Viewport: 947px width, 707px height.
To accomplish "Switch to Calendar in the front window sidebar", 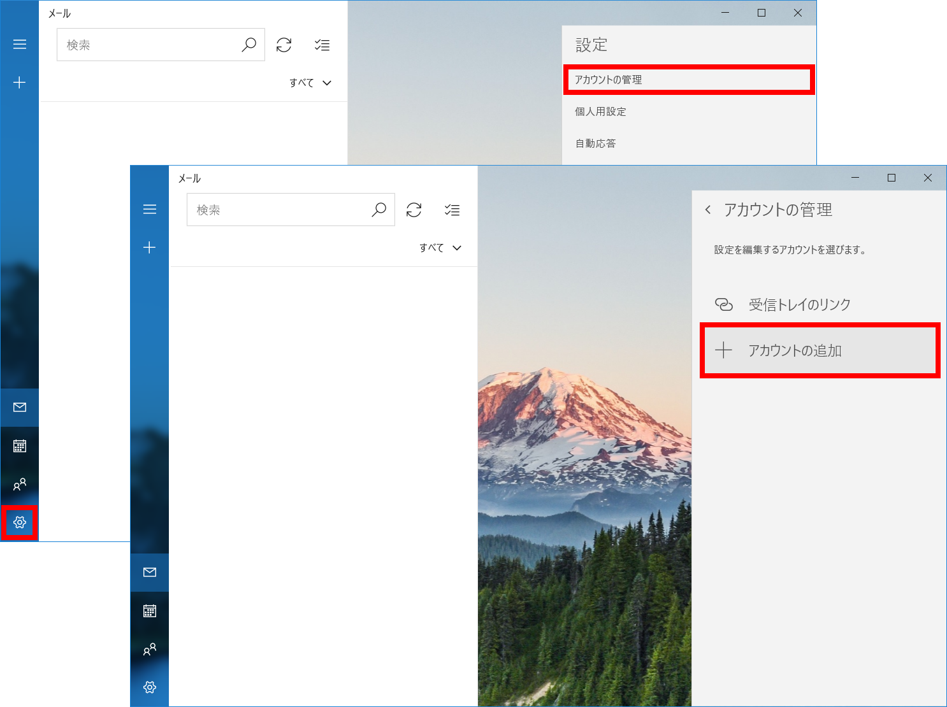I will pyautogui.click(x=150, y=611).
